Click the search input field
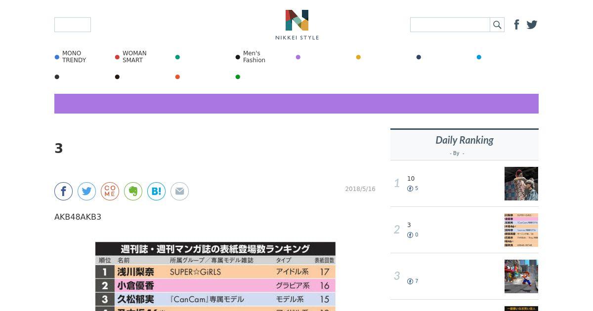This screenshot has width=593, height=311. pos(450,25)
